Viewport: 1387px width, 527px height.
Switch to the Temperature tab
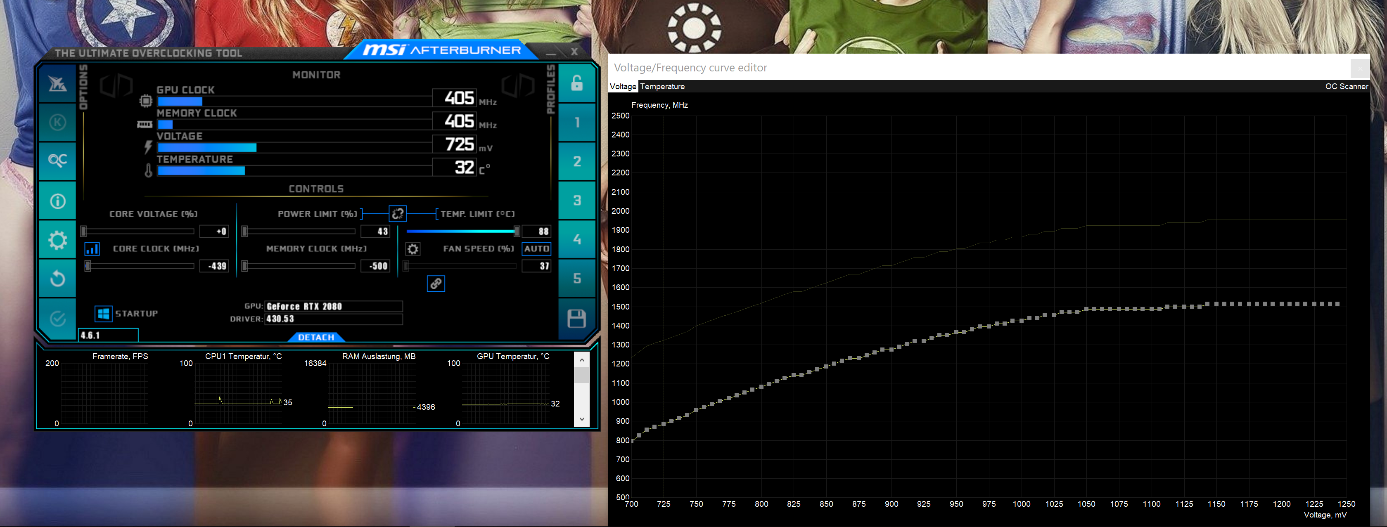click(x=662, y=86)
